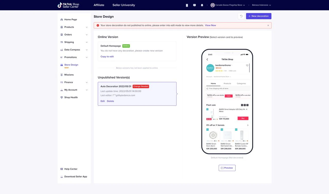Click the back arrow in phone preview

pos(207,59)
